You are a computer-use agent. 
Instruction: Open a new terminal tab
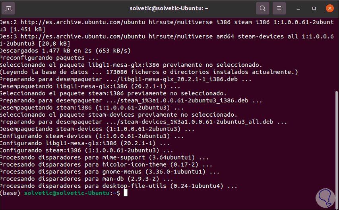click(8, 8)
